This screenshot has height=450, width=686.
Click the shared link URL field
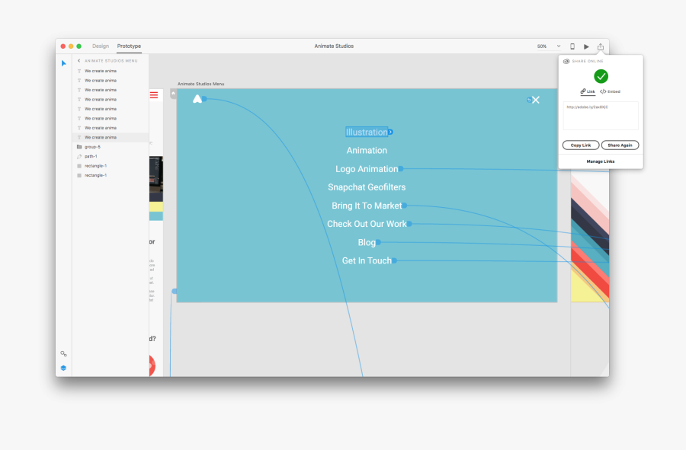[601, 116]
